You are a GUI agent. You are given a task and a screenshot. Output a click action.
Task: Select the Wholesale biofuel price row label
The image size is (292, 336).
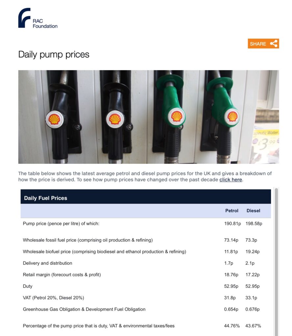[x=104, y=252]
